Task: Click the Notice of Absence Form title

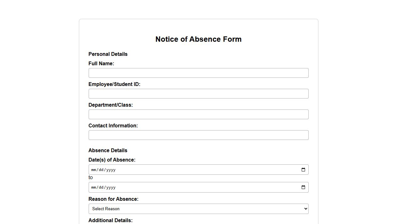Action: click(198, 39)
